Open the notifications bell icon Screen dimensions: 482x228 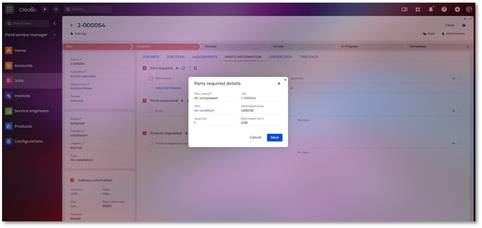431,9
